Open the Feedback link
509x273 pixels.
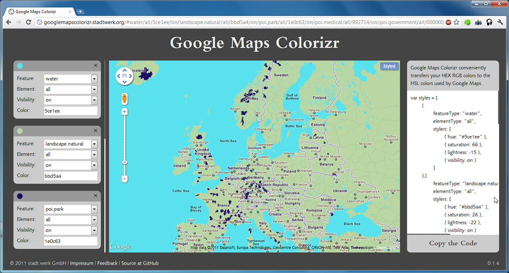click(107, 263)
